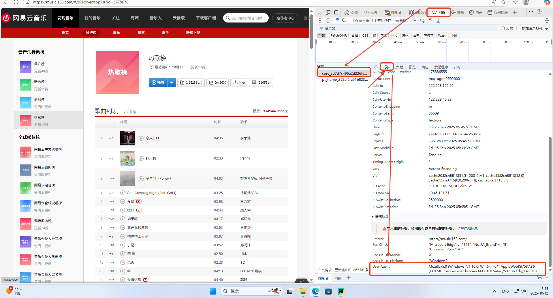Open File Explorer from taskbar

click(303, 291)
